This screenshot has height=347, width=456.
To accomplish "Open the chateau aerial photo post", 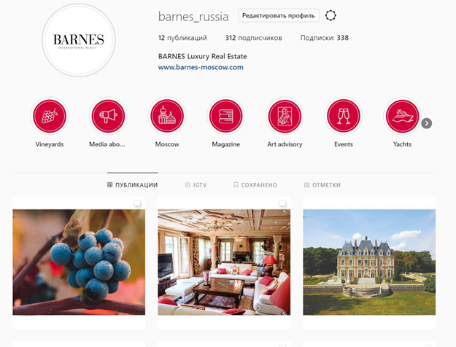I will [x=369, y=262].
